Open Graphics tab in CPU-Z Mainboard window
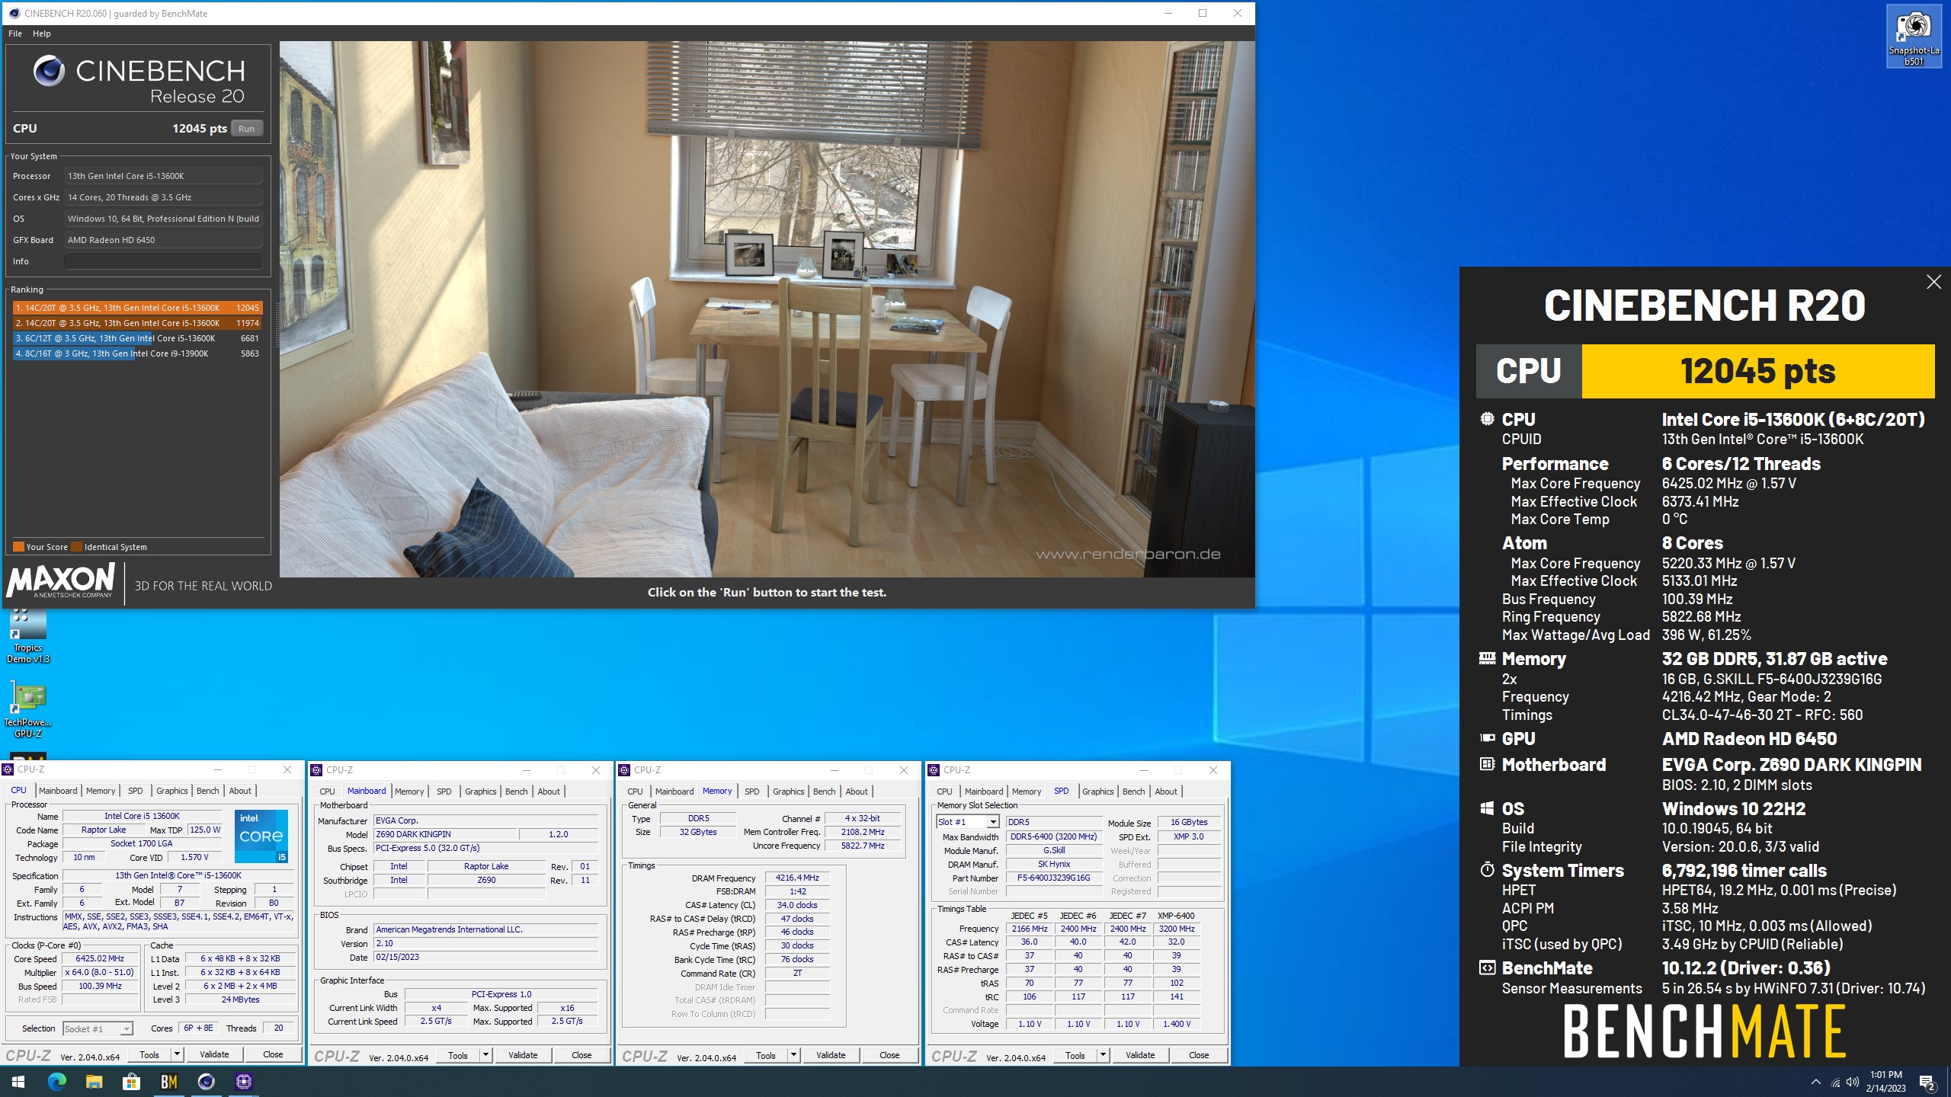The height and width of the screenshot is (1097, 1951). [x=480, y=792]
